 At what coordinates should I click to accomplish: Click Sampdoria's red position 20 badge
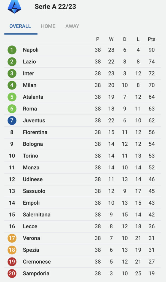pos(12,273)
